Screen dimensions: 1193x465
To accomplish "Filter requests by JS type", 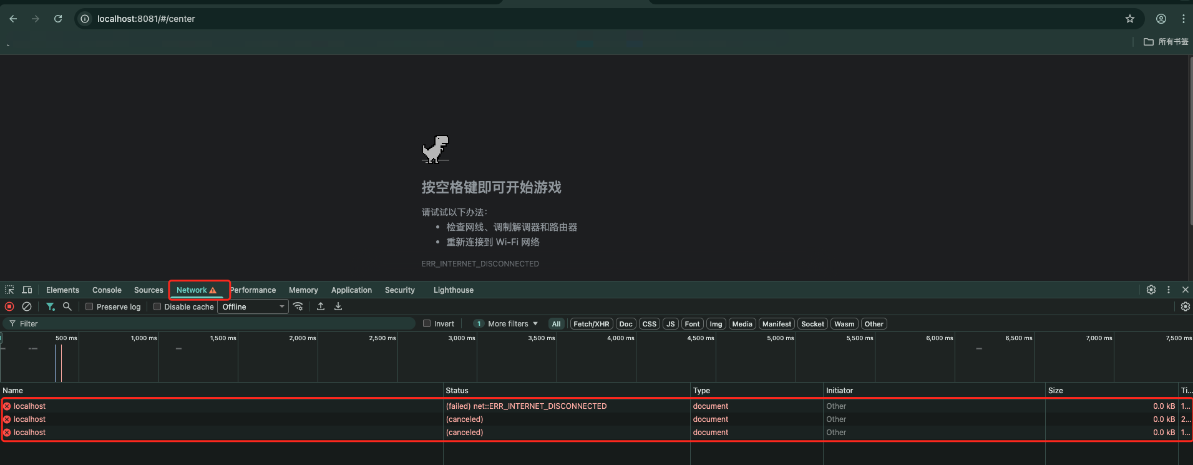I will [671, 324].
